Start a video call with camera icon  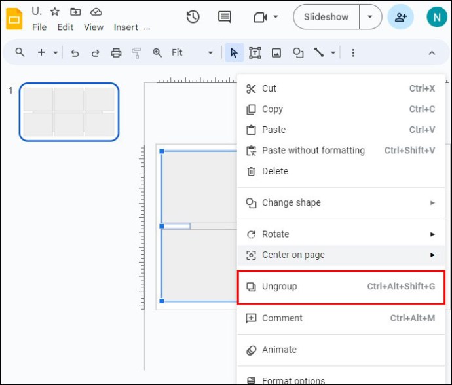(x=260, y=17)
